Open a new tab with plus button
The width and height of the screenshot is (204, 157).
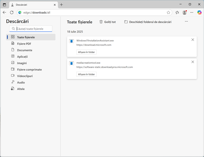(x=61, y=5)
